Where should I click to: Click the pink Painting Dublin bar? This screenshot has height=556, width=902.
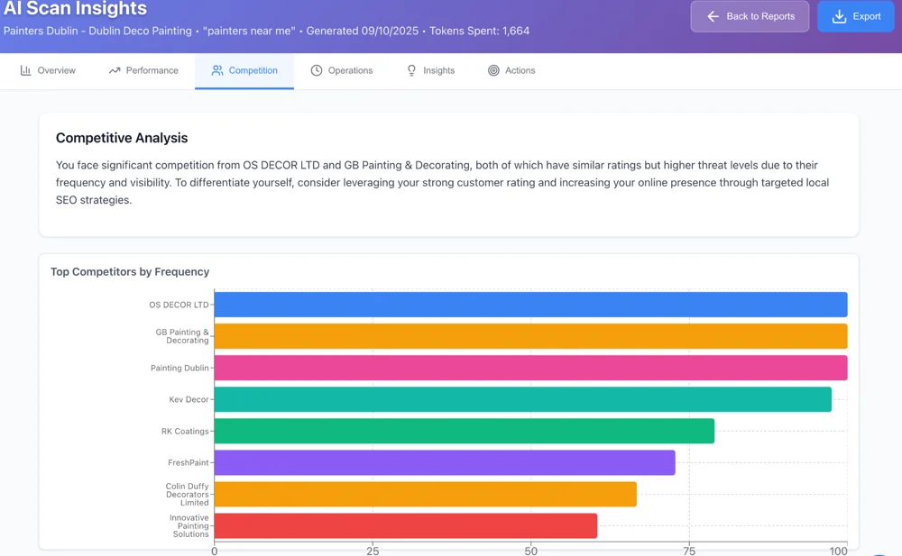[530, 368]
